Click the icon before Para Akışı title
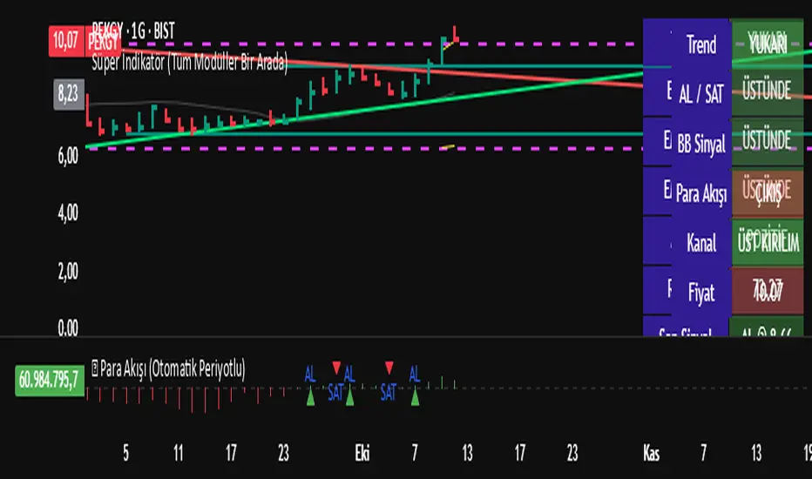This screenshot has width=812, height=479. (95, 368)
